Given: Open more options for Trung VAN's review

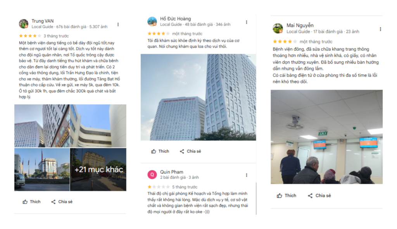Looking at the screenshot, I should pyautogui.click(x=118, y=24).
